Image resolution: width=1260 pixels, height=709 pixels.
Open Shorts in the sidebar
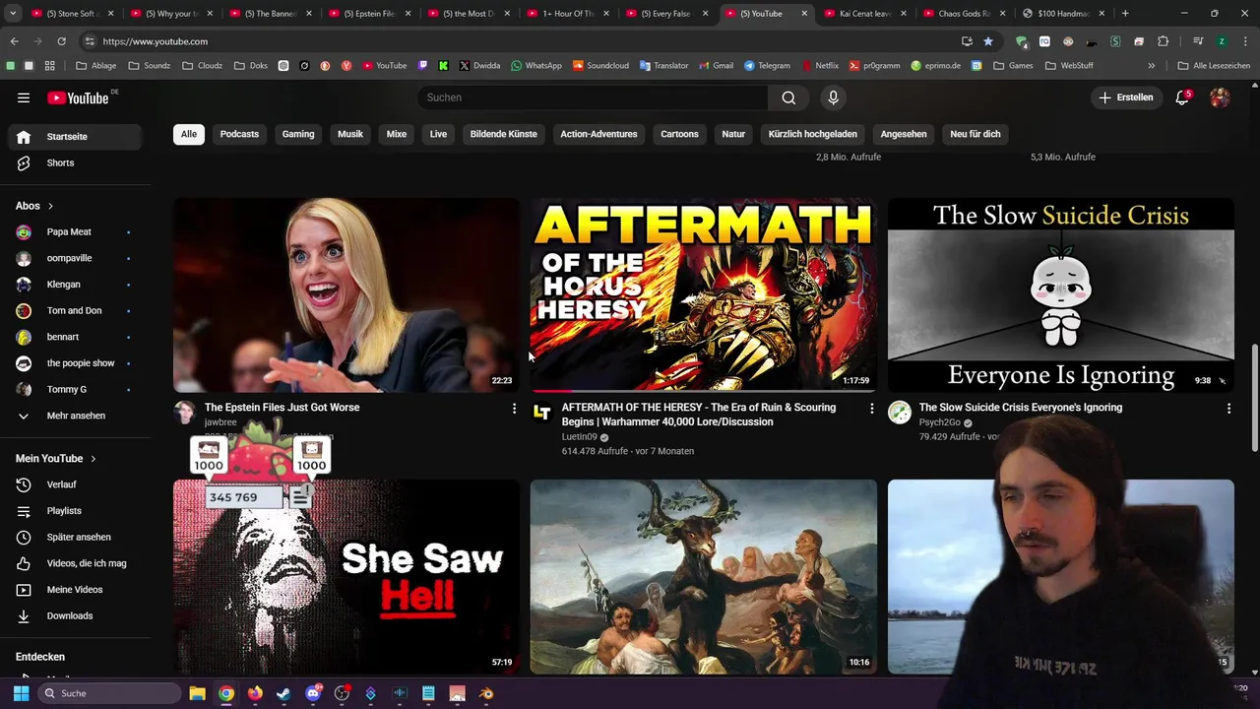[x=75, y=162]
